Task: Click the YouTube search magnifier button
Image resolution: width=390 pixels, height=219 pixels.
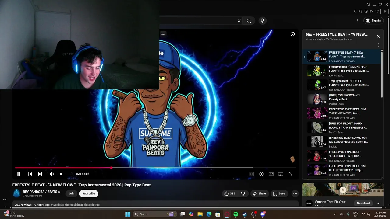Action: point(249,21)
